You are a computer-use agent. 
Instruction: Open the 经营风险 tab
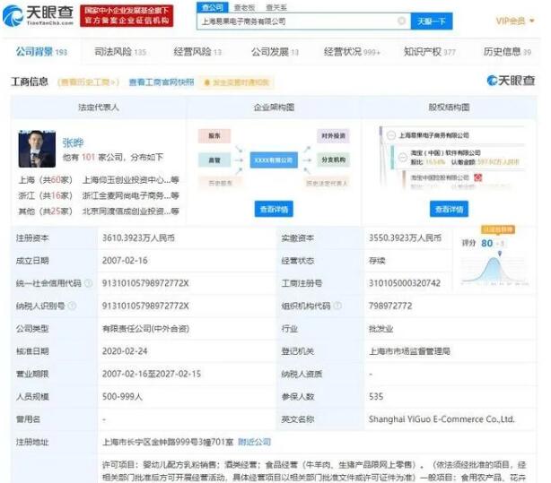(197, 52)
